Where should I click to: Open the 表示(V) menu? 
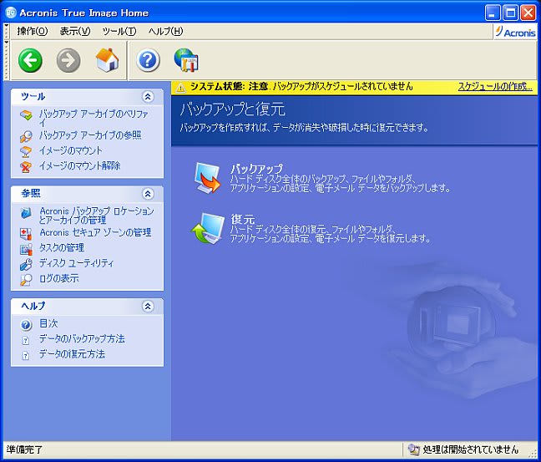[74, 32]
